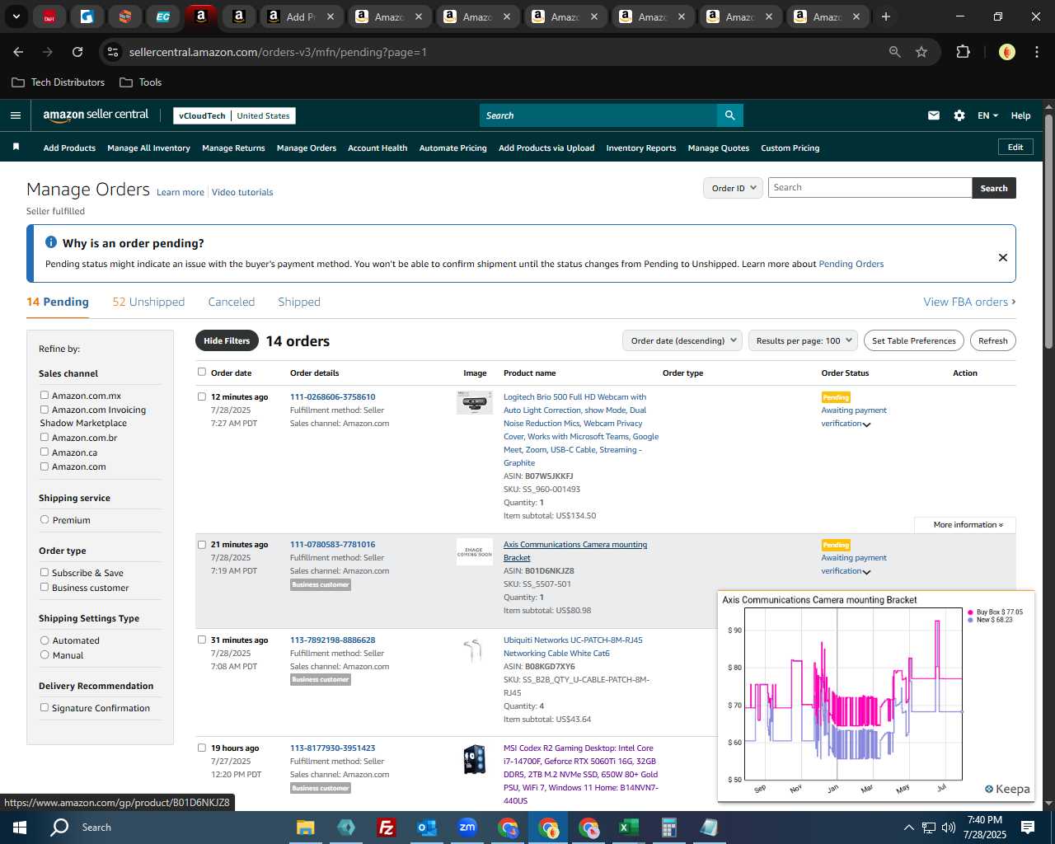The width and height of the screenshot is (1055, 844).
Task: Toggle the Amazon.com Invoicing Shadow Marketplace checkbox
Action: (x=45, y=410)
